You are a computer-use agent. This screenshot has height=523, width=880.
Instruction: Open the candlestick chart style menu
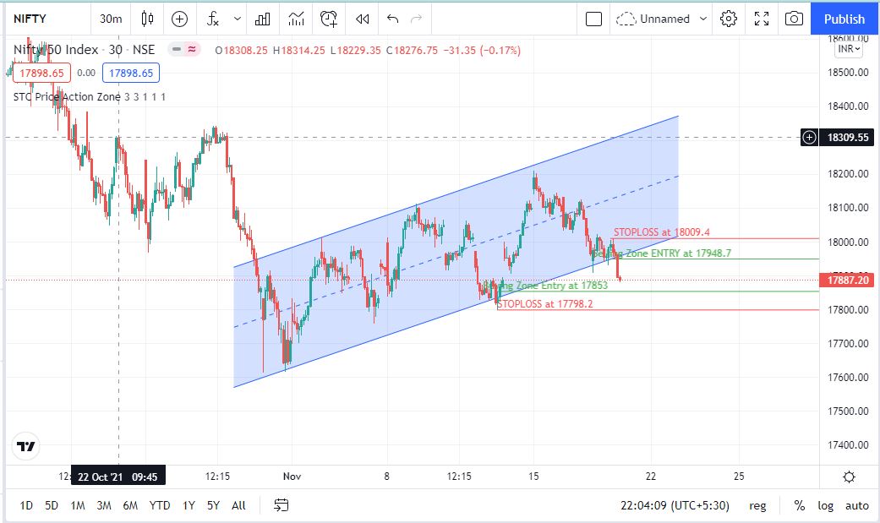click(x=148, y=19)
